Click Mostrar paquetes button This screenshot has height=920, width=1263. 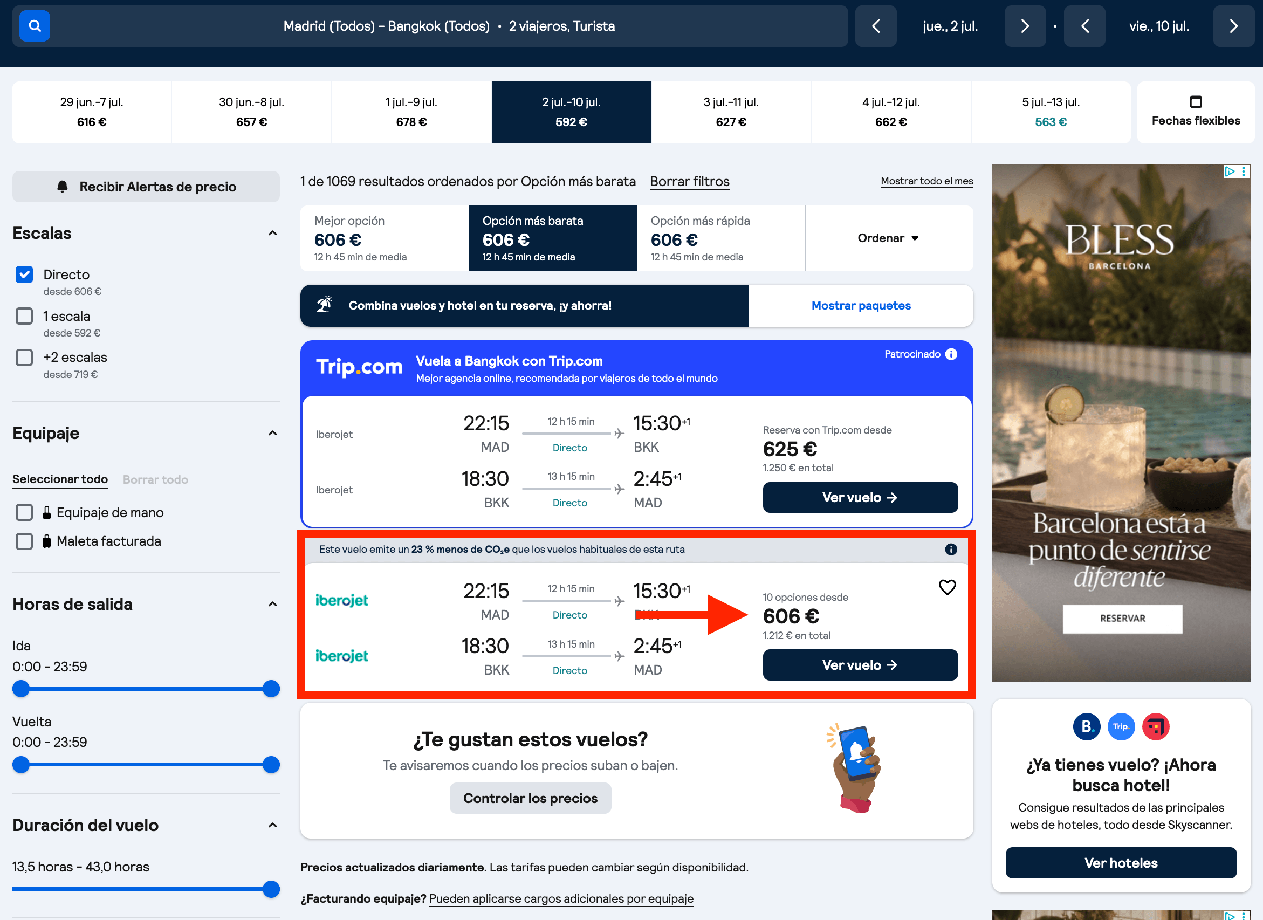tap(861, 306)
